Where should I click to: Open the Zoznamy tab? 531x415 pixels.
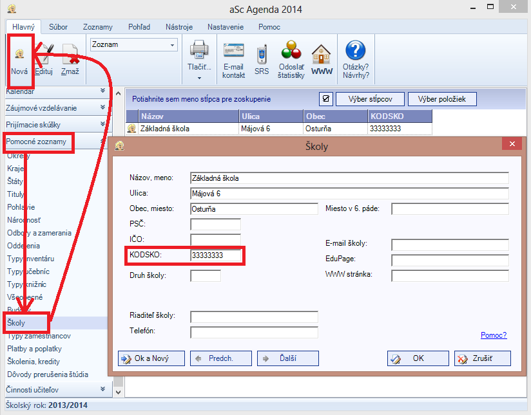click(x=98, y=27)
